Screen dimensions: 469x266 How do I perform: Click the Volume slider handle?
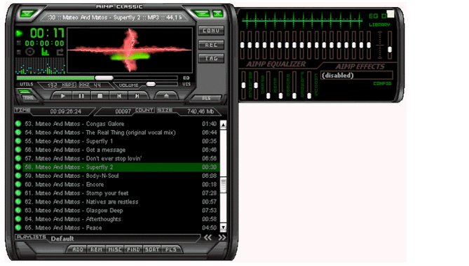(151, 84)
